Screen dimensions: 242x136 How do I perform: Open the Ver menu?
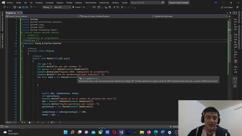point(25,3)
